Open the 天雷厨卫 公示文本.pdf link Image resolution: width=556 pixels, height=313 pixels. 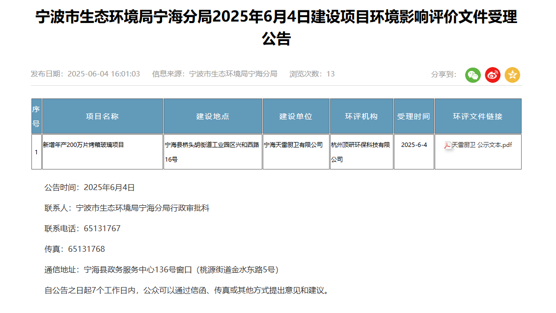point(481,145)
